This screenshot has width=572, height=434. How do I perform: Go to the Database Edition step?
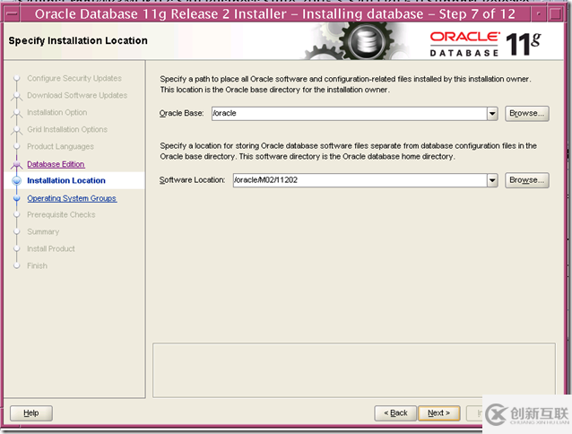click(x=56, y=164)
